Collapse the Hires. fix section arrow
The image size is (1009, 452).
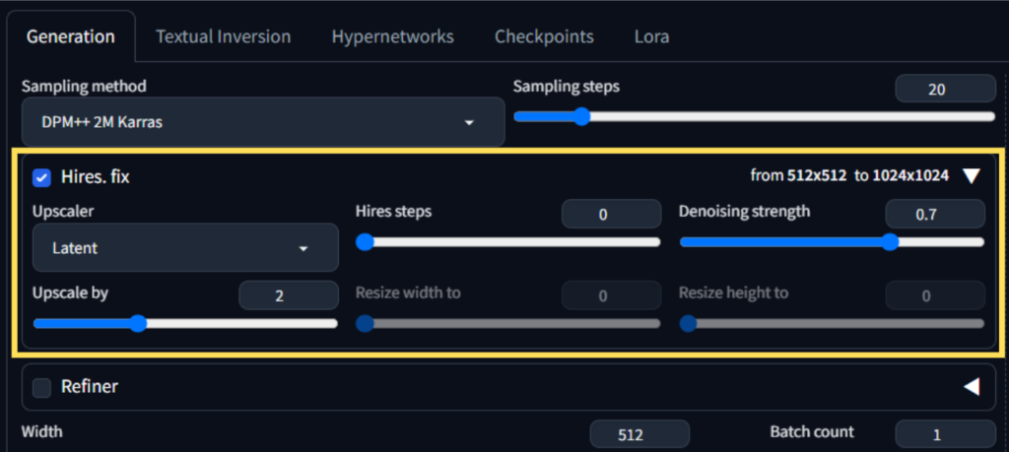pos(972,176)
